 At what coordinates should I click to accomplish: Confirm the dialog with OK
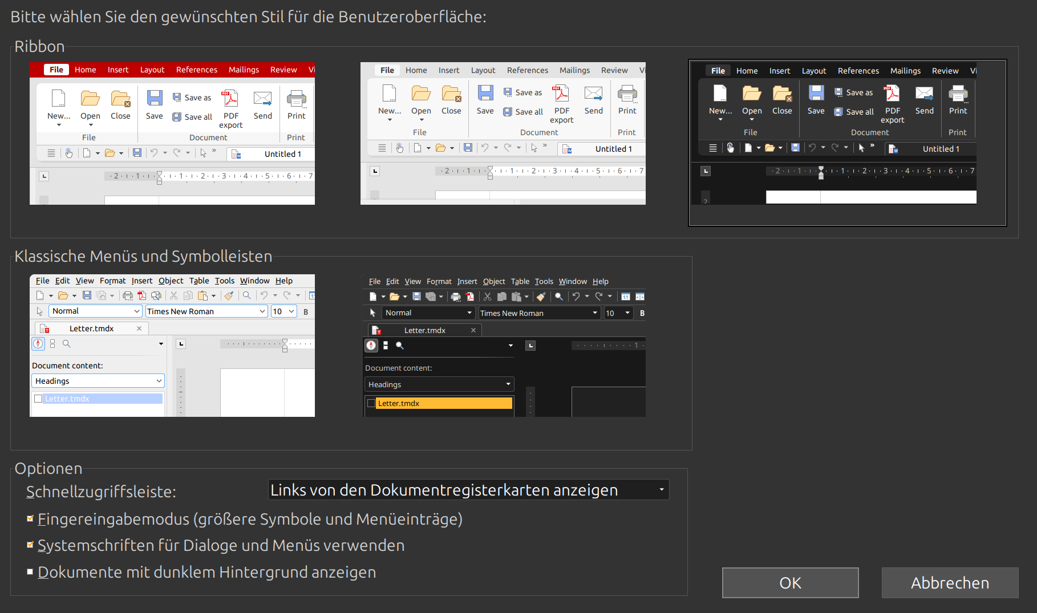click(x=791, y=583)
